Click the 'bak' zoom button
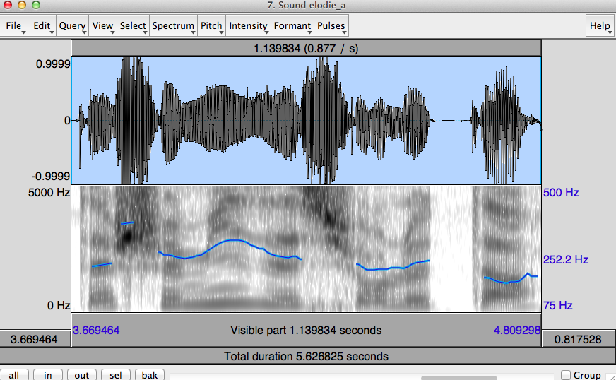616x380 pixels. tap(150, 375)
